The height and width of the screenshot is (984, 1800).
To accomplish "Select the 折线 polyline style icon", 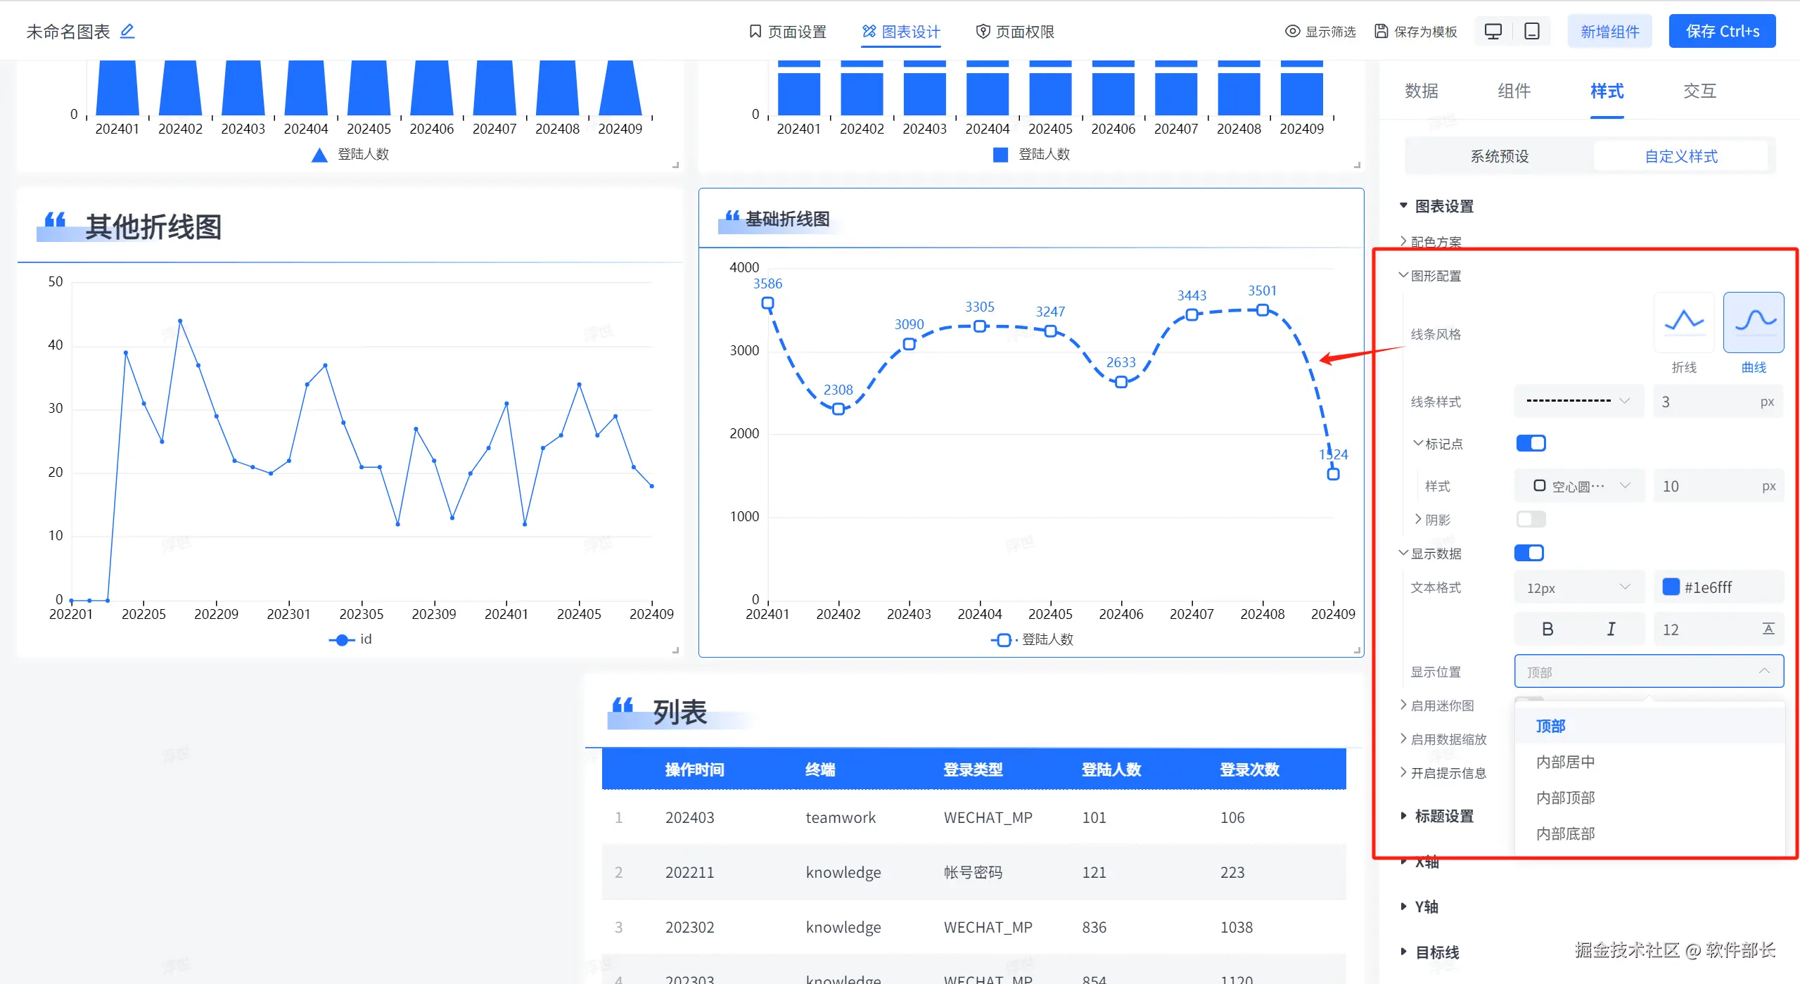I will pyautogui.click(x=1683, y=322).
